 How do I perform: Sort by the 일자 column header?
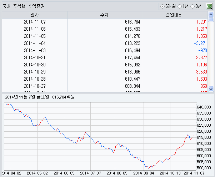pyautogui.click(x=35, y=14)
